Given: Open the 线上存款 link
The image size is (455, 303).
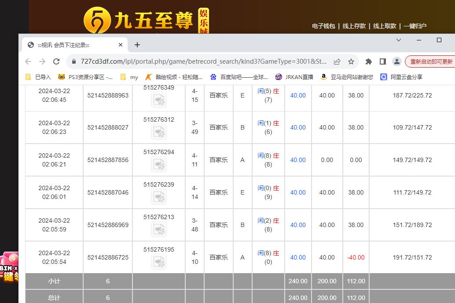Looking at the screenshot, I should (354, 26).
